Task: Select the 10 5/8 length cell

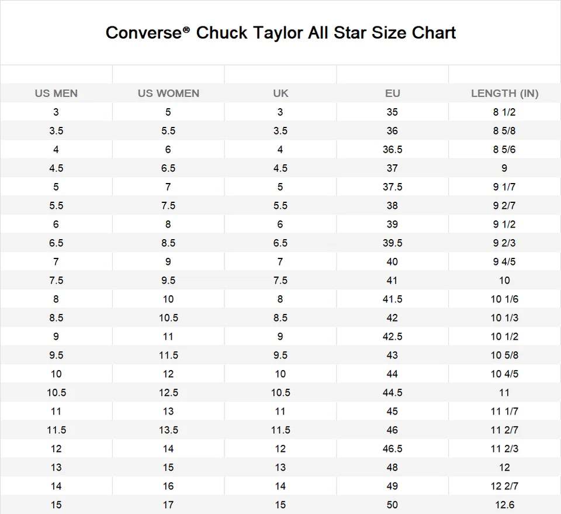Action: 504,356
